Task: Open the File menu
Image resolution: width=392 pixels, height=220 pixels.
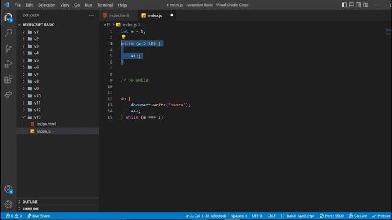Action: pyautogui.click(x=18, y=5)
